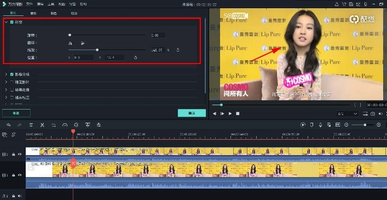Expand the 镜头校正 section
The image size is (387, 200).
(6, 98)
